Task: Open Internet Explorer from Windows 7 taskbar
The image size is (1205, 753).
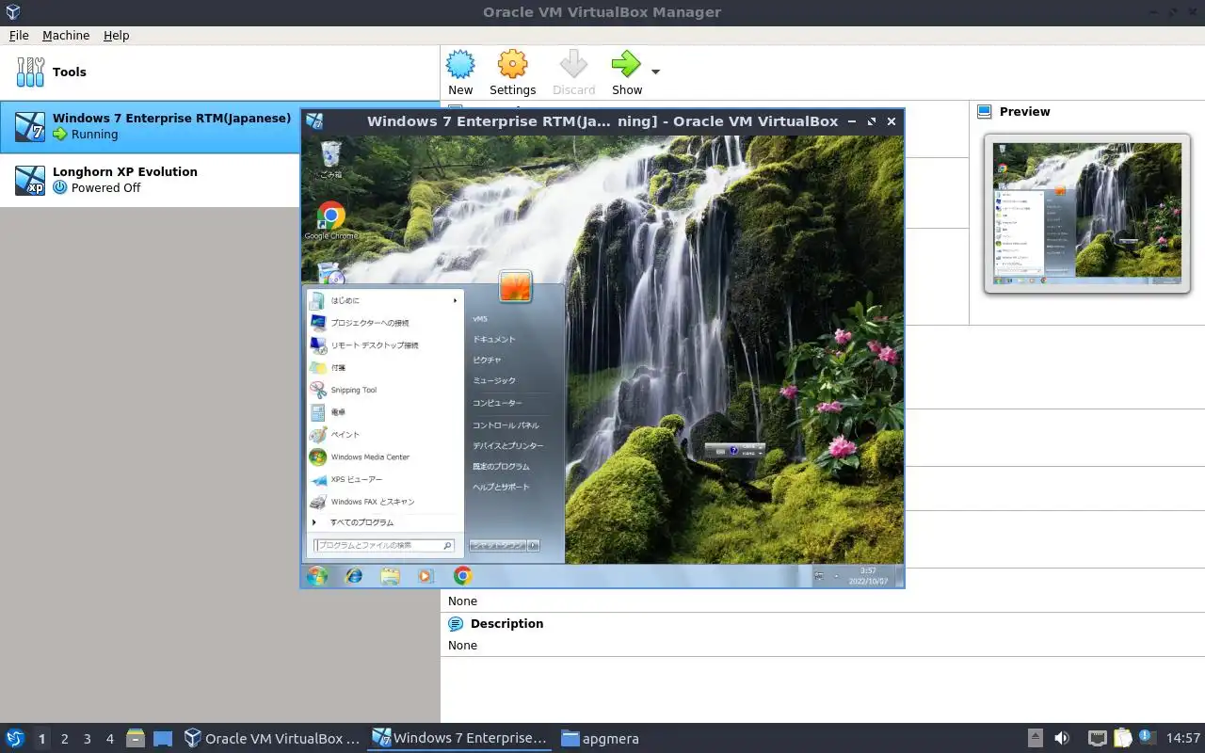Action: pyautogui.click(x=354, y=576)
